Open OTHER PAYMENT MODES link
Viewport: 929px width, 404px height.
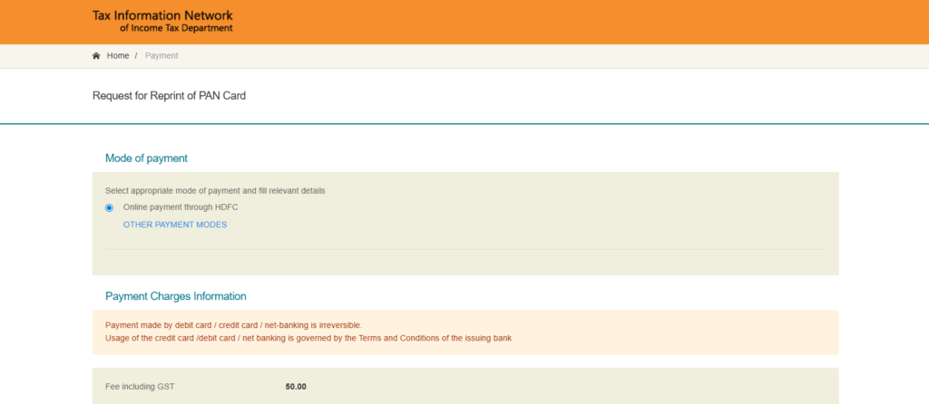pos(175,225)
